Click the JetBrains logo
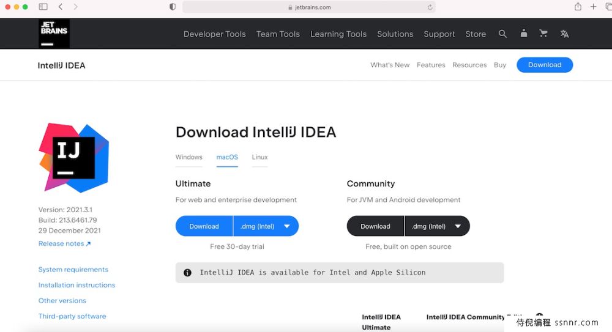The height and width of the screenshot is (332, 612). [54, 34]
